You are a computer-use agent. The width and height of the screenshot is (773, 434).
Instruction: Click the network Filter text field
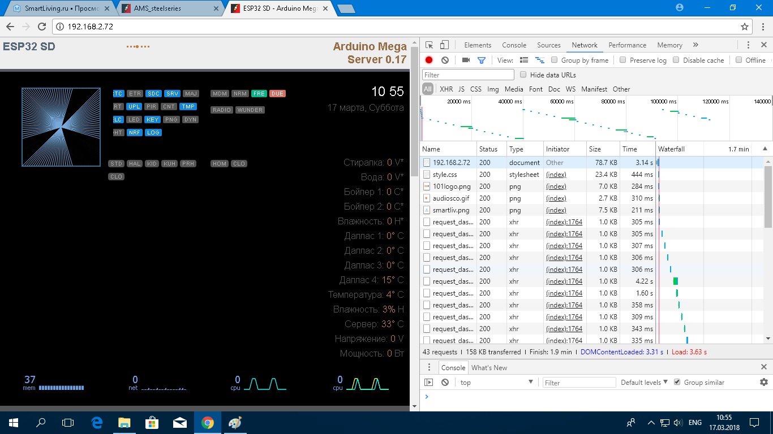468,75
